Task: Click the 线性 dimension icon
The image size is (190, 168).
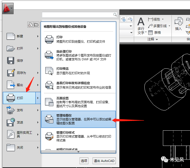Action: (150, 19)
